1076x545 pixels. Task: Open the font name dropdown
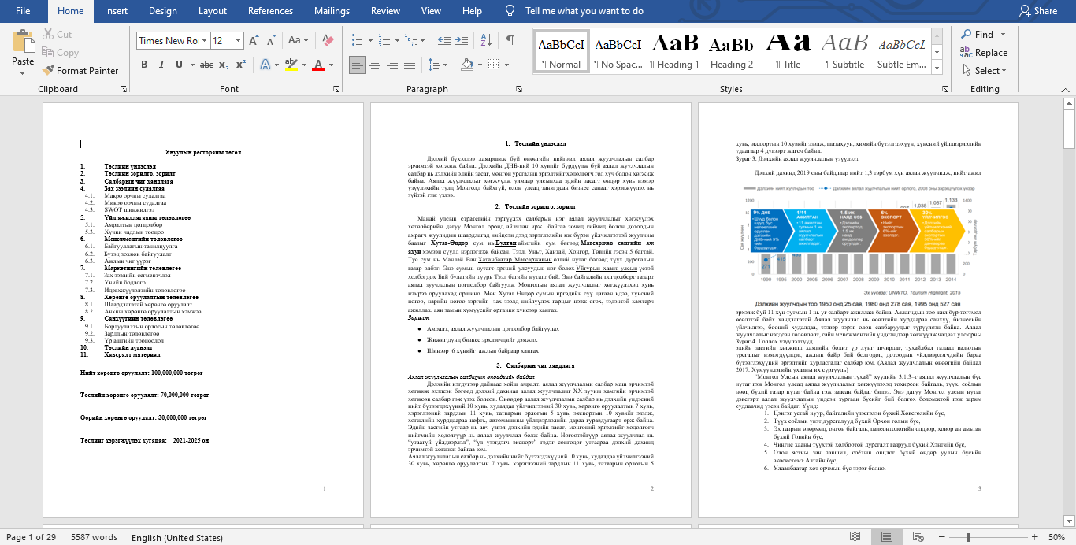coord(204,41)
